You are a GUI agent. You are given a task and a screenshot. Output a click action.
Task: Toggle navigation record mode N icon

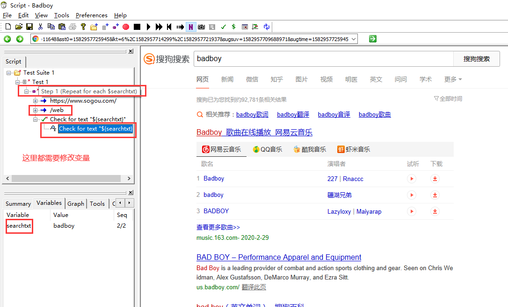191,27
